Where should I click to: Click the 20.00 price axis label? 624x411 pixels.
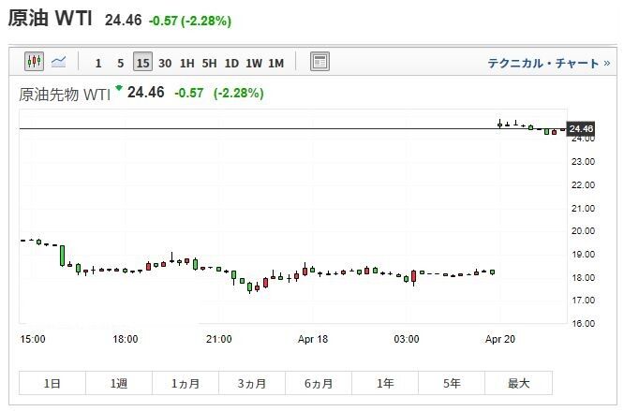pos(583,231)
